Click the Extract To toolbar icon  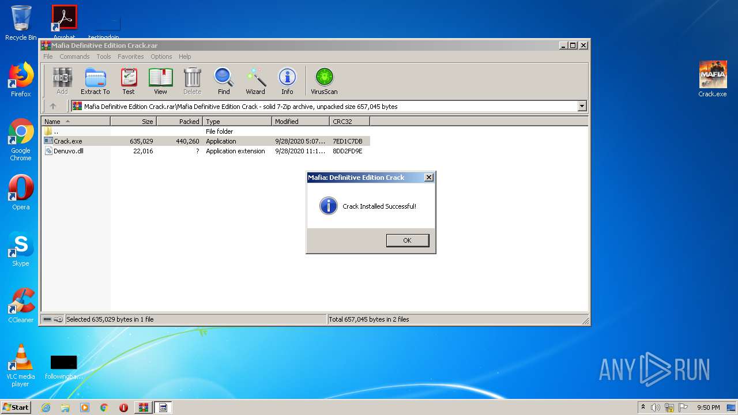click(x=95, y=81)
